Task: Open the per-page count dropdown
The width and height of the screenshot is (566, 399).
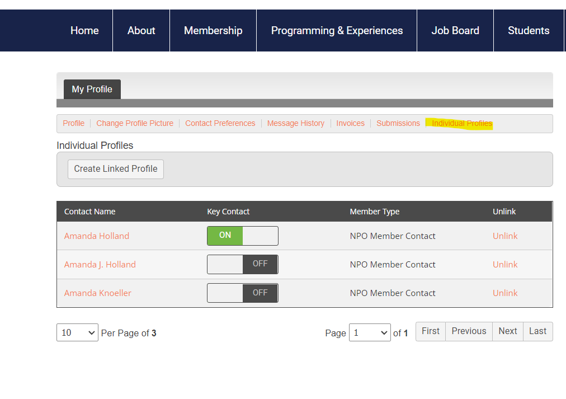Action: 77,332
